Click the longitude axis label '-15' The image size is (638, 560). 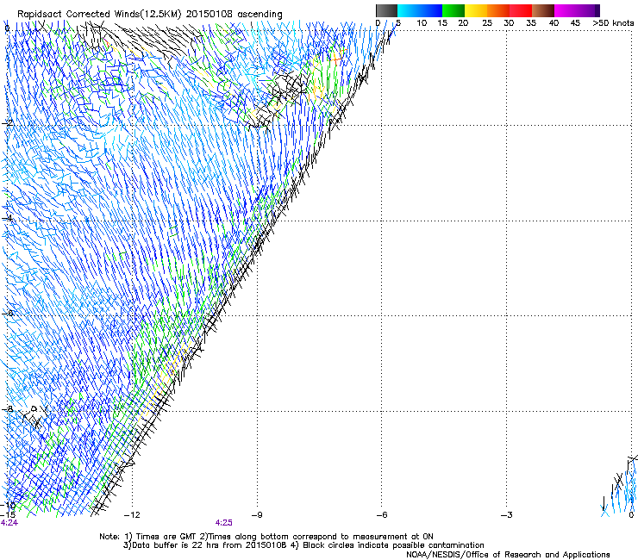pos(8,514)
